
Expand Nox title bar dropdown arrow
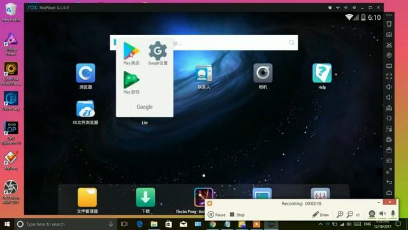(337, 8)
